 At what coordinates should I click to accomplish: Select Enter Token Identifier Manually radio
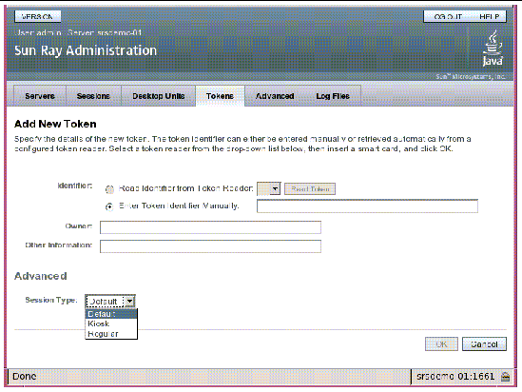pos(109,206)
